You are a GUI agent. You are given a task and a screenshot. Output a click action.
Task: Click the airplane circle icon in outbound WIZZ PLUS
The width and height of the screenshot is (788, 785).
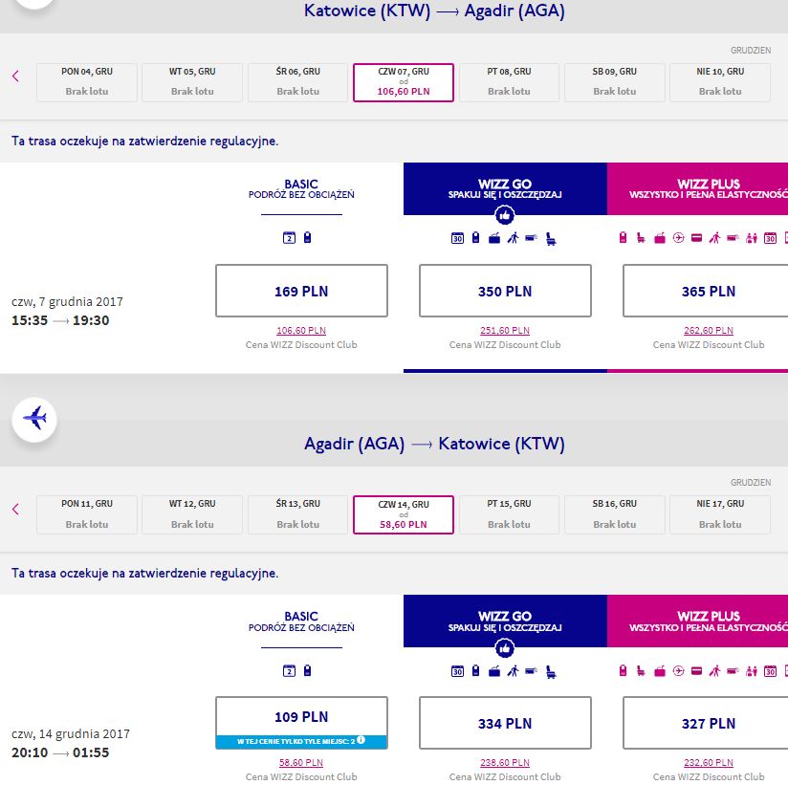(x=678, y=238)
